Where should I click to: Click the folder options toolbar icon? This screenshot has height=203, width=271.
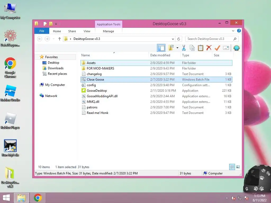(x=171, y=48)
